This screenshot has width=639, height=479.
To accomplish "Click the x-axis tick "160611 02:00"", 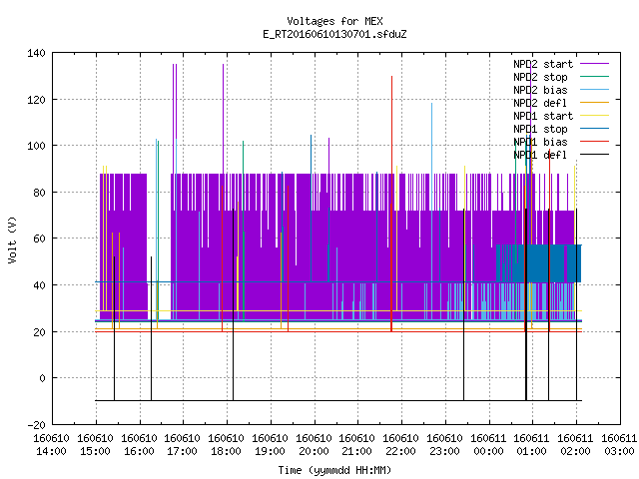I will click(x=575, y=445).
